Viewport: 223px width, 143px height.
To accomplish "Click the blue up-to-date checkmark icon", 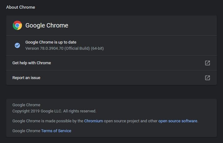I will pyautogui.click(x=17, y=45).
